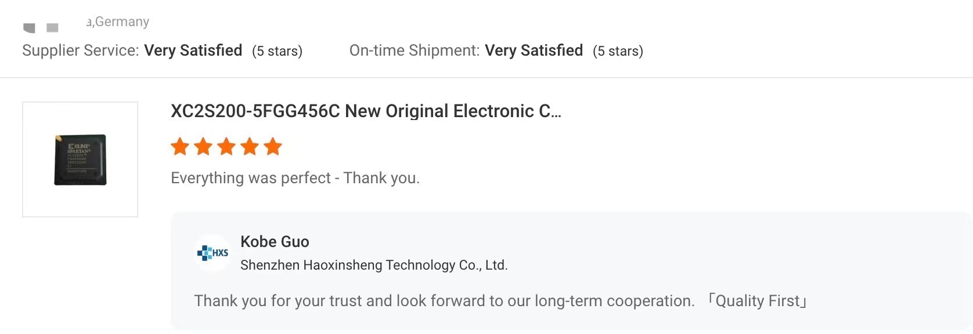
Task: Select the third orange rating star
Action: (x=226, y=147)
